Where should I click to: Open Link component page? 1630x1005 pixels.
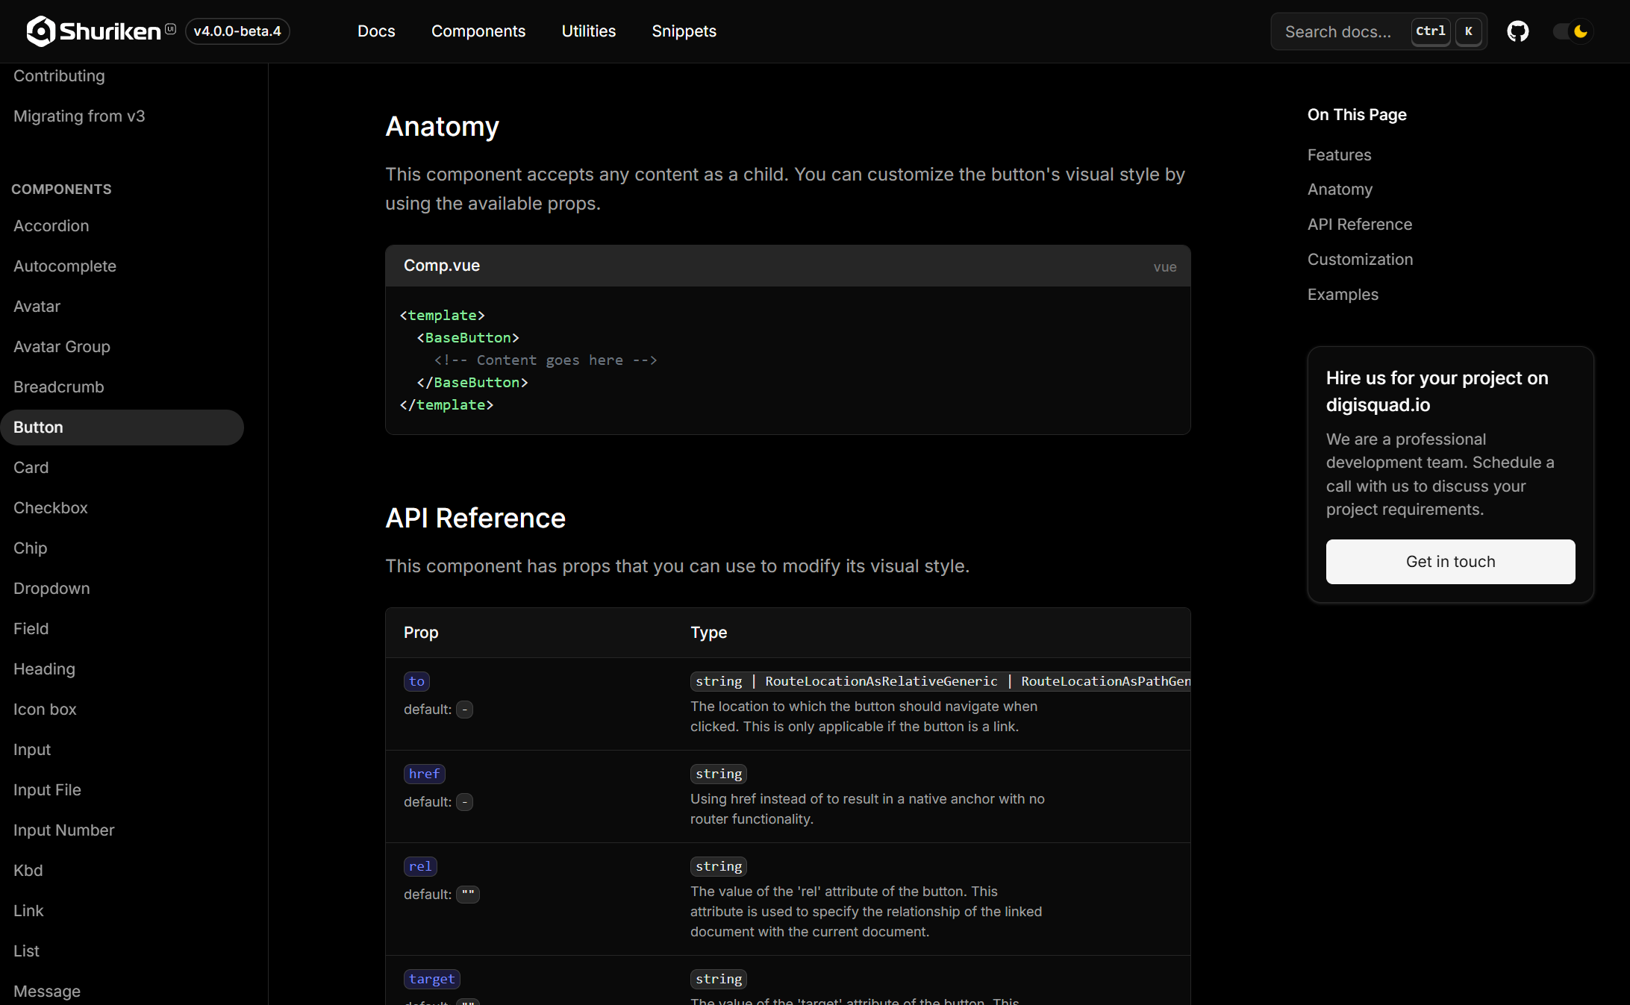[28, 911]
